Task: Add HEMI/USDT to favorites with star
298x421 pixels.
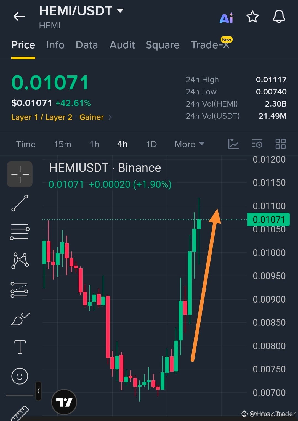Action: 252,17
